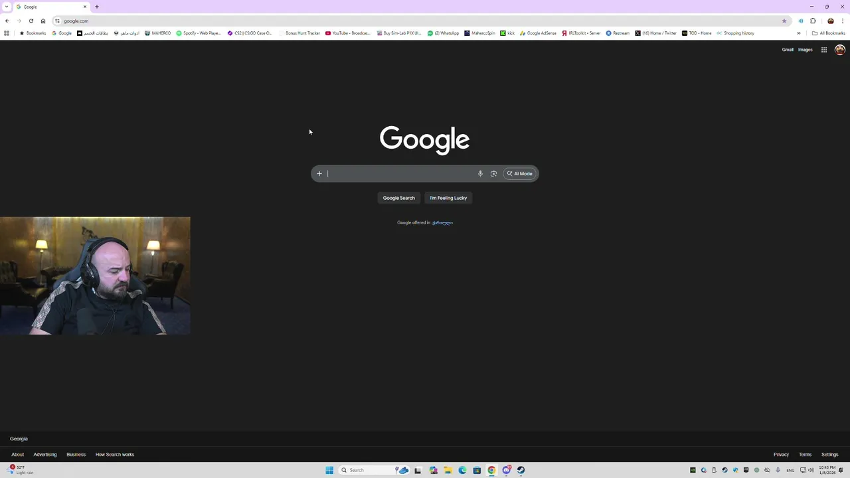Open WhatsApp bookmark
This screenshot has width=850, height=478.
pos(443,33)
